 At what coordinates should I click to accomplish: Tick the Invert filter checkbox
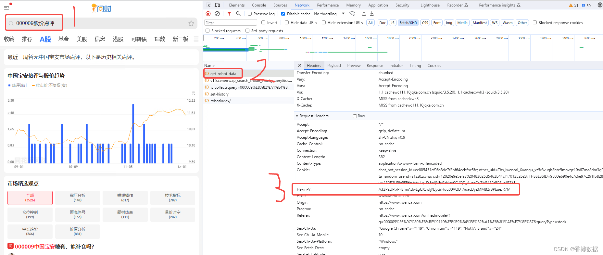tap(263, 22)
